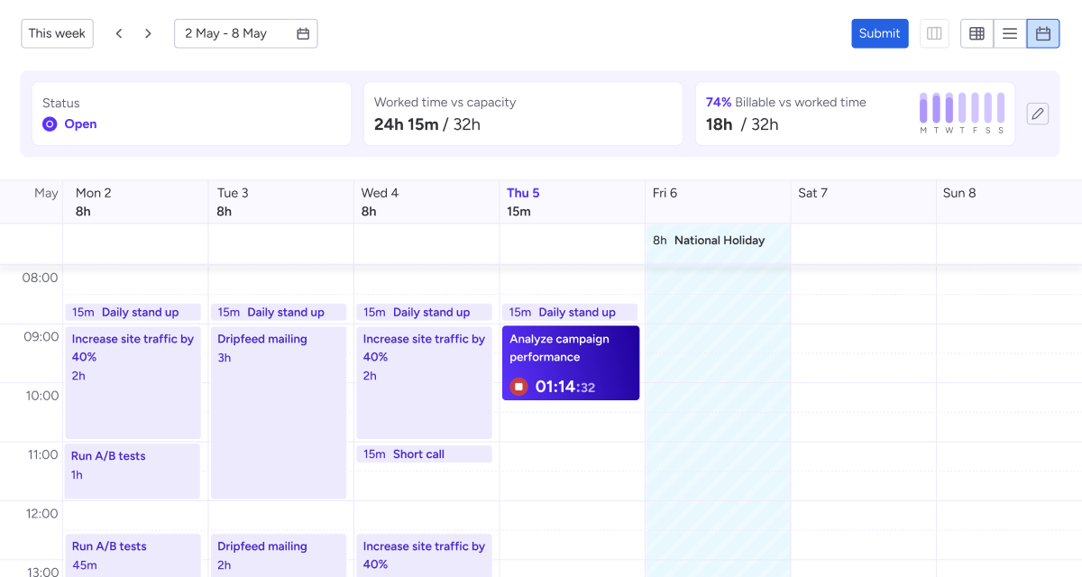Stop the running timer on Analyze campaign performance
1082x577 pixels.
[518, 387]
